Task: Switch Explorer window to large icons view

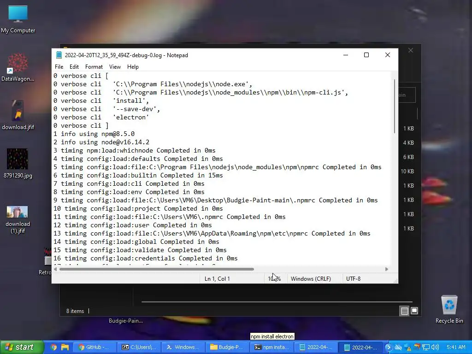Action: click(414, 311)
